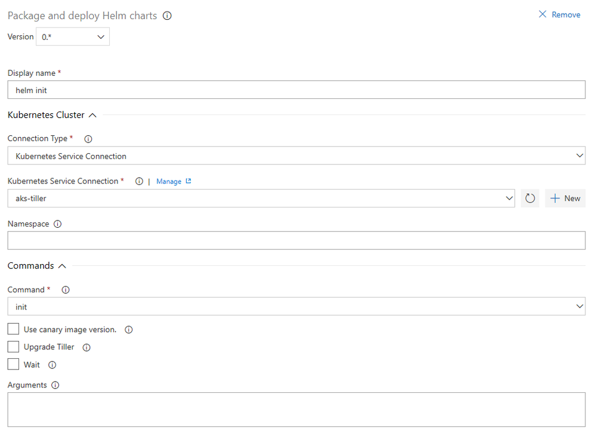
Task: Check the Upgrade Tiller option
Action: click(x=13, y=347)
